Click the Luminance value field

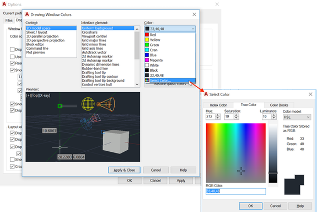point(266,116)
